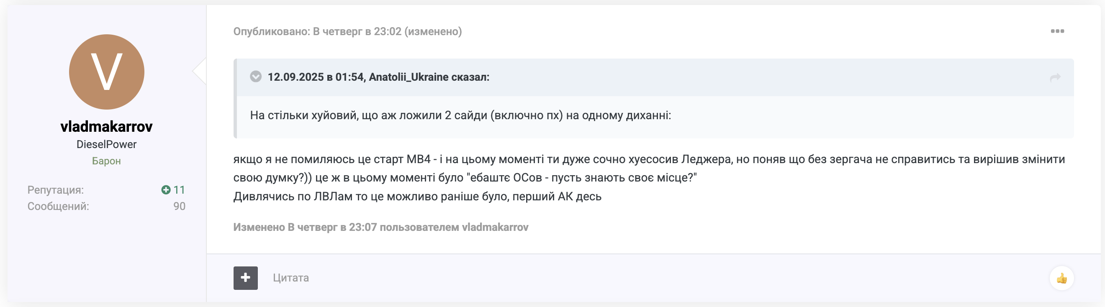
Task: Click the message count 90
Action: (179, 206)
